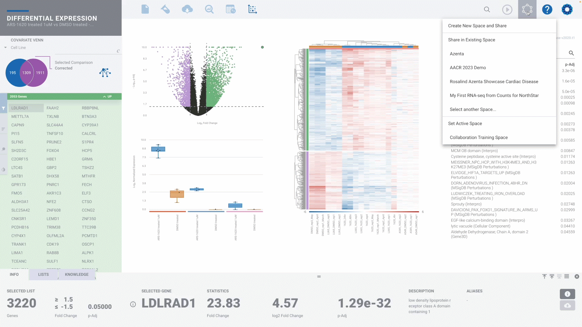Click LDLRAD1 gene in expression list

[x=20, y=107]
